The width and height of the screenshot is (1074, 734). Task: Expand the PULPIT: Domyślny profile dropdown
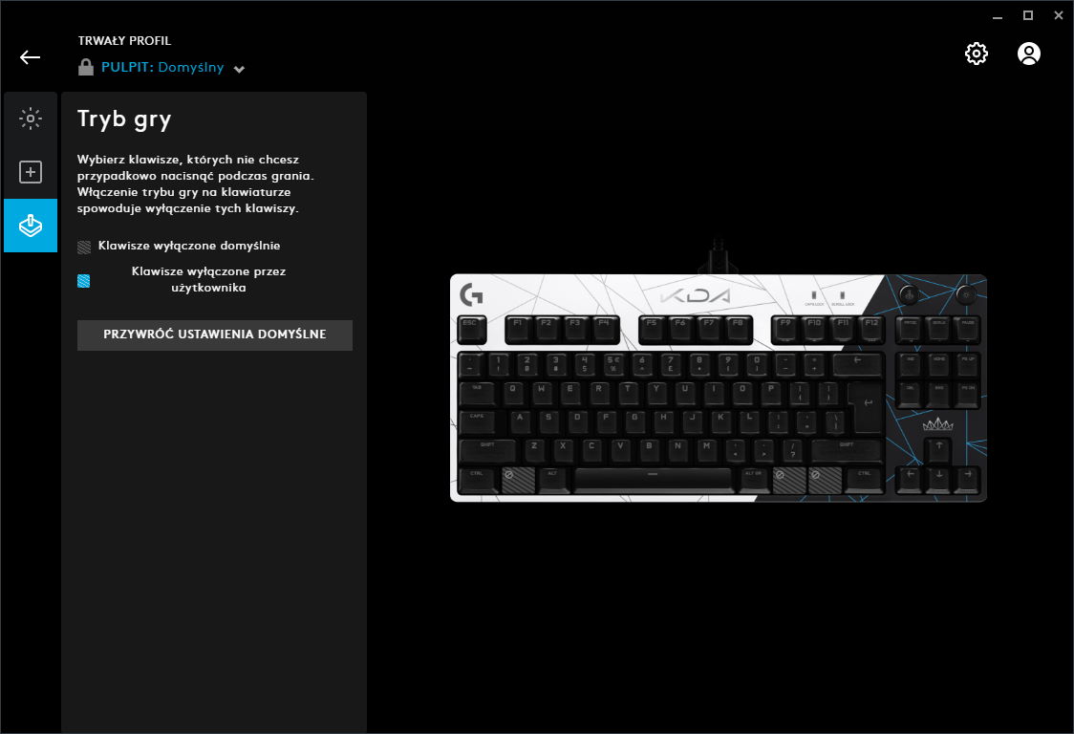click(x=162, y=67)
